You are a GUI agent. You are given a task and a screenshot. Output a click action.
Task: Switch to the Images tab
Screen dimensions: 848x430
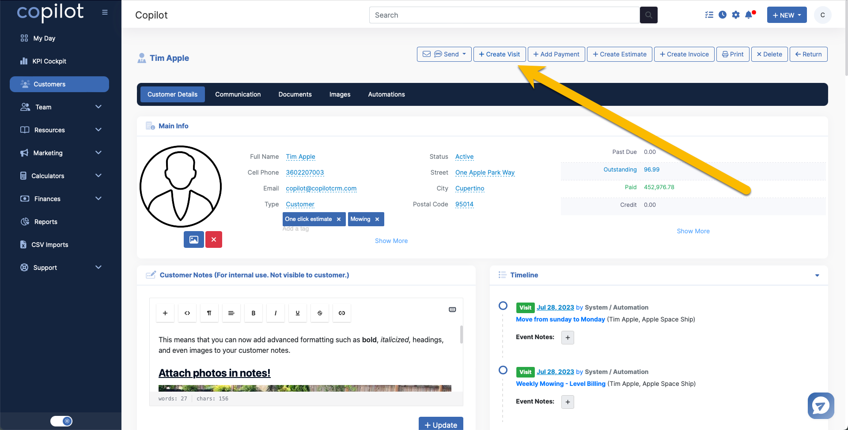pyautogui.click(x=340, y=94)
